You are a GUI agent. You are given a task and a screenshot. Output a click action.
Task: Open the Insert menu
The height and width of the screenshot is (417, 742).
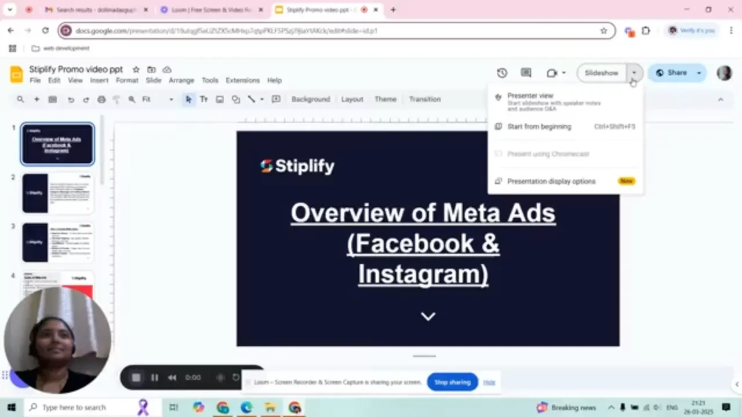(x=99, y=81)
